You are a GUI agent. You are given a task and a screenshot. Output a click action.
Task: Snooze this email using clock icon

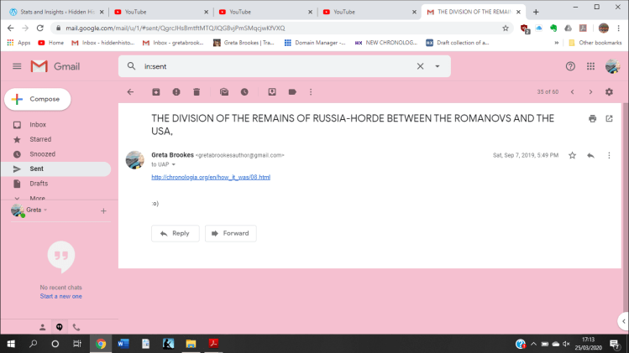(244, 91)
